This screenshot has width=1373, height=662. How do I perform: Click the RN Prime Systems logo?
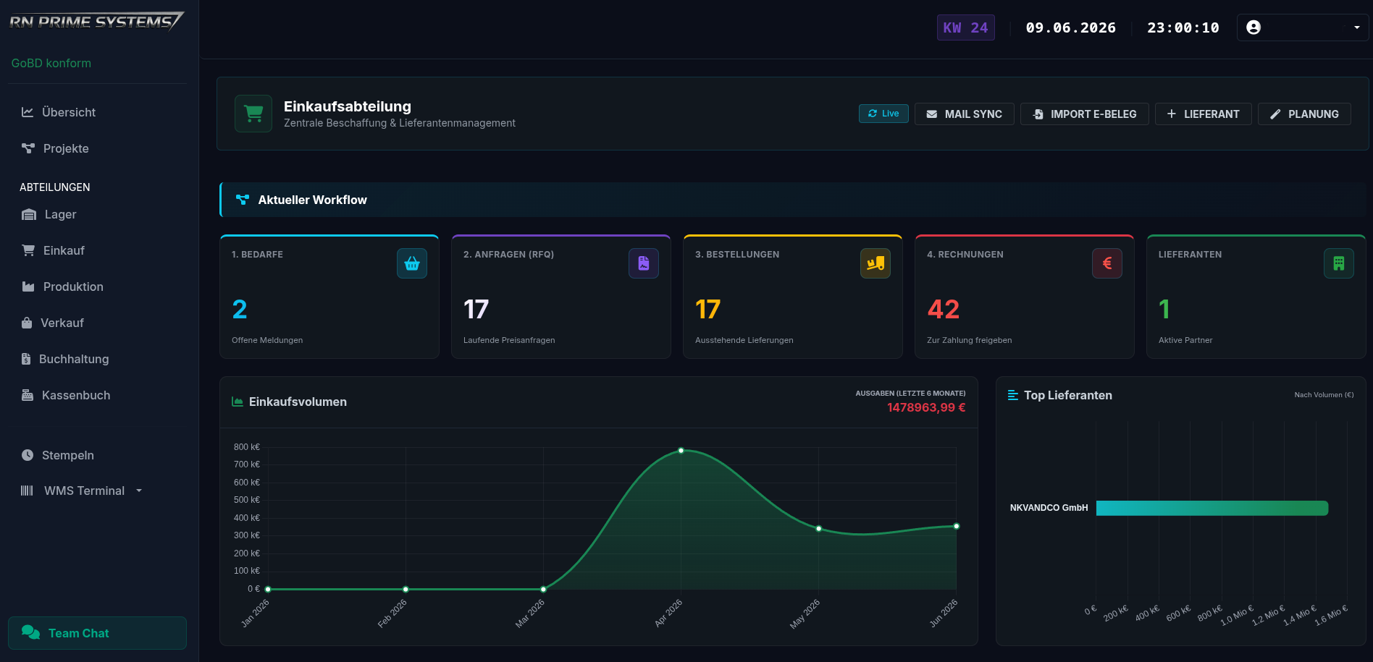point(97,21)
